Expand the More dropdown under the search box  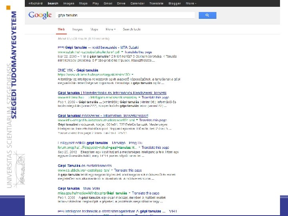pyautogui.click(x=110, y=29)
